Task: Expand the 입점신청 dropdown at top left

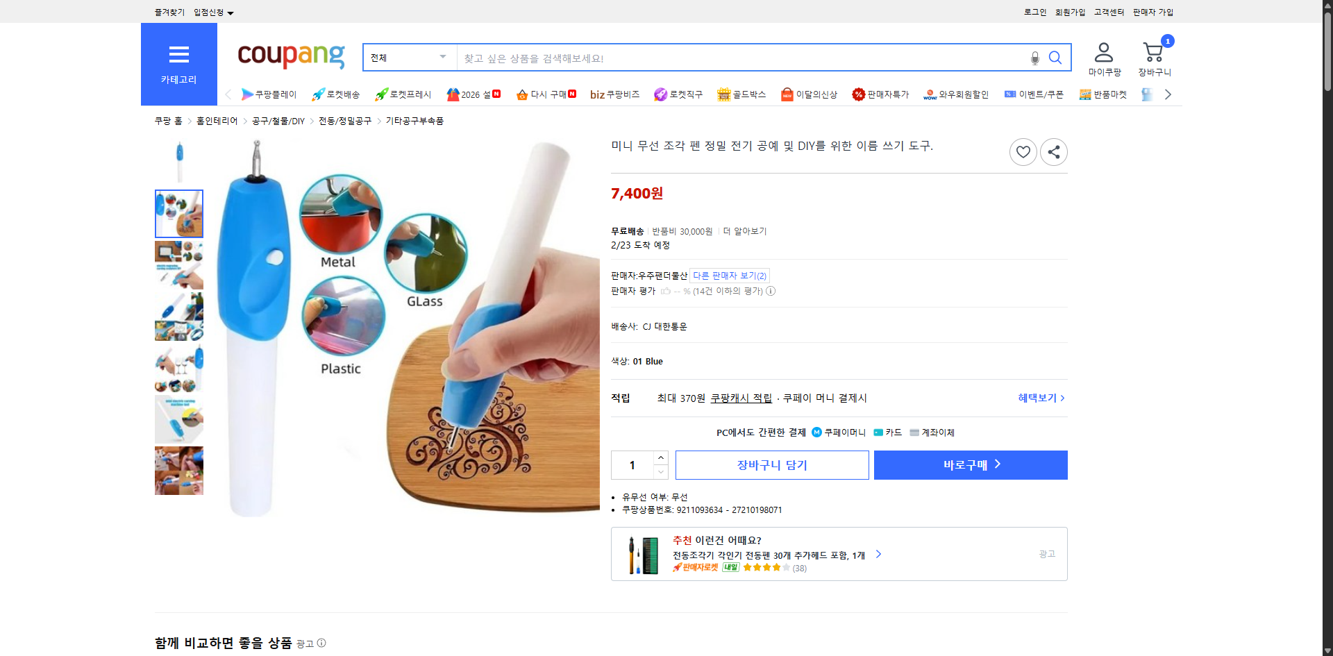Action: tap(212, 12)
